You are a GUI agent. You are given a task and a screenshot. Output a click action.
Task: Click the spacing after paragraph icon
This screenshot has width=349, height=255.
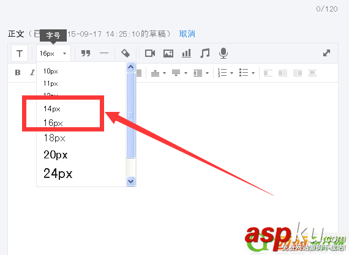click(176, 73)
